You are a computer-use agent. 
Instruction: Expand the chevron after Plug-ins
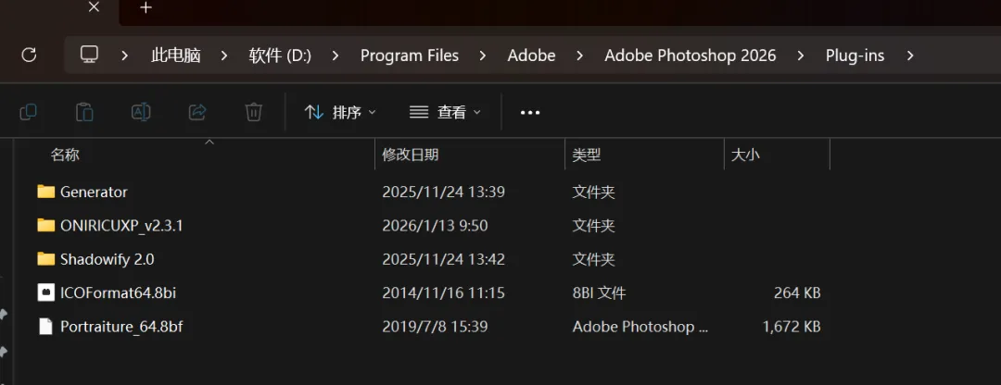pos(910,56)
